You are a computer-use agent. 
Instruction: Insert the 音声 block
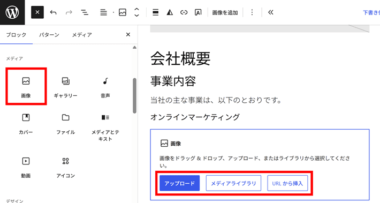pos(105,87)
